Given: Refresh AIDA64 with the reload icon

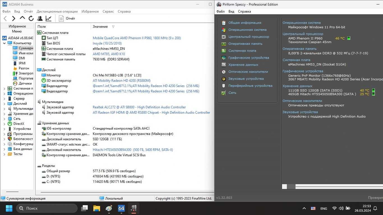Looking at the screenshot, I should click(x=31, y=18).
